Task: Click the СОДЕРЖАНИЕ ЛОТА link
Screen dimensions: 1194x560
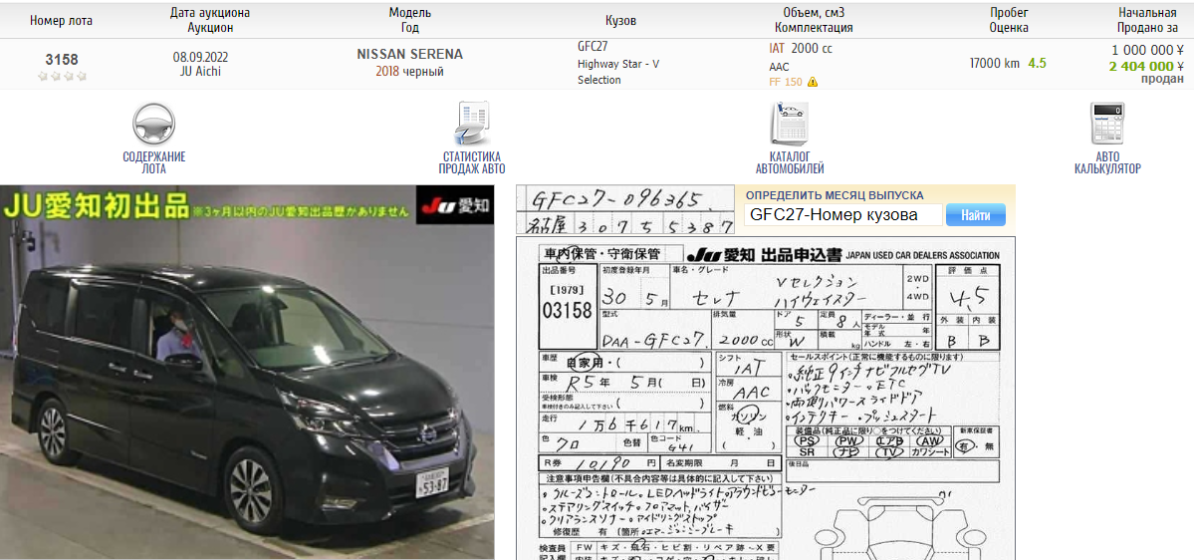Action: [x=153, y=162]
